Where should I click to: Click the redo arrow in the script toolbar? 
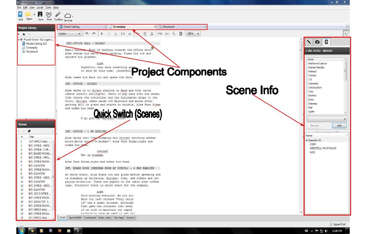(93, 34)
